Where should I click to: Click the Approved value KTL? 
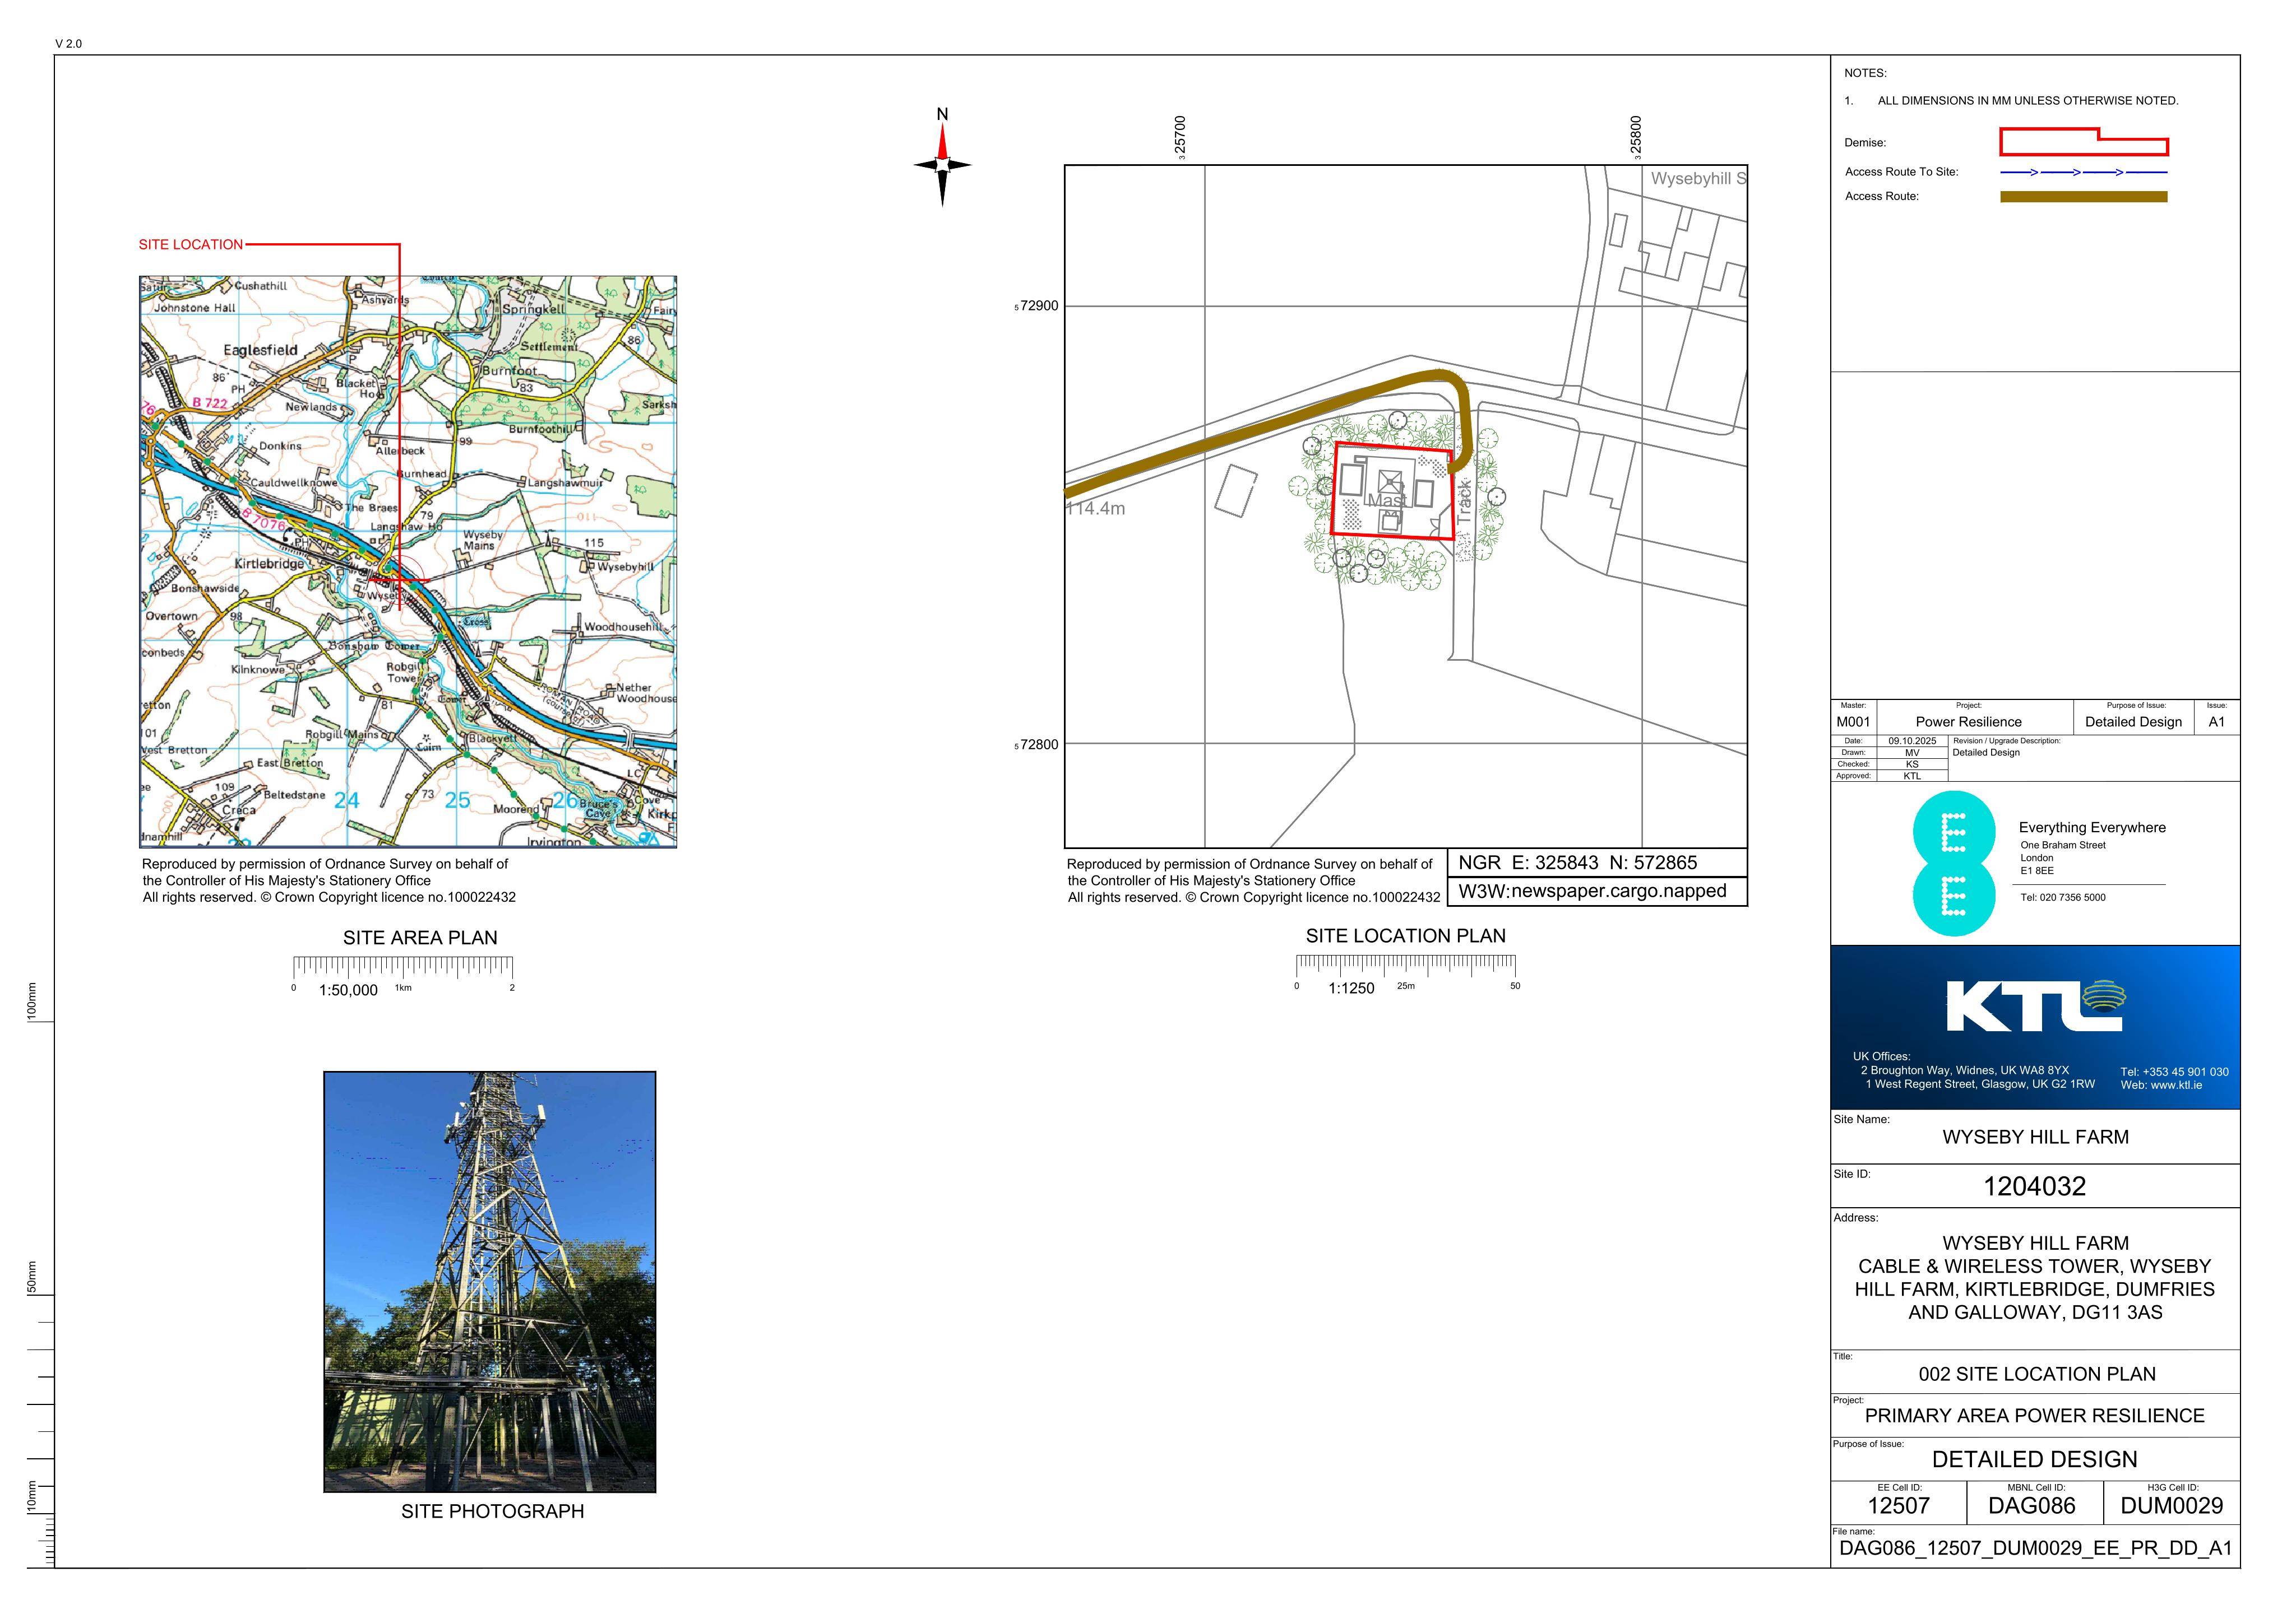pos(1912,776)
